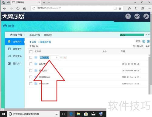Open Mail from the taskbar
Image resolution: width=152 pixels, height=117 pixels.
point(93,114)
